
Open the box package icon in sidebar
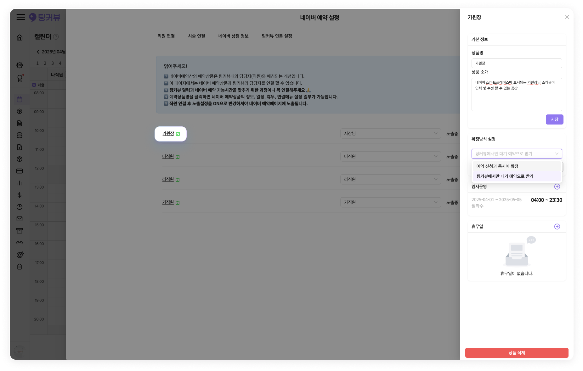coord(20,159)
